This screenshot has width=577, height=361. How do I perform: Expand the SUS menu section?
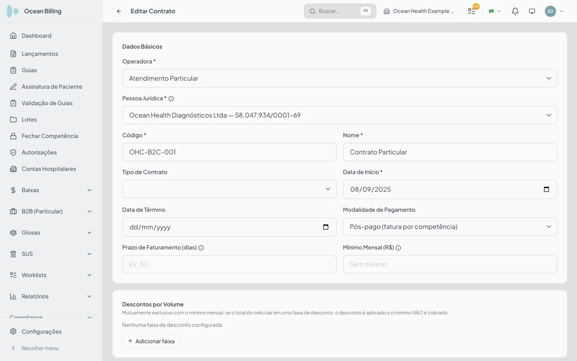coord(51,254)
